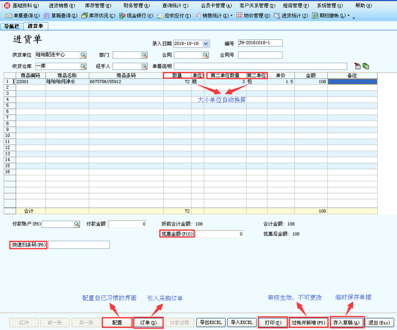Click the search icon in 付款账户 field
Image resolution: width=397 pixels, height=330 pixels.
pyautogui.click(x=76, y=224)
